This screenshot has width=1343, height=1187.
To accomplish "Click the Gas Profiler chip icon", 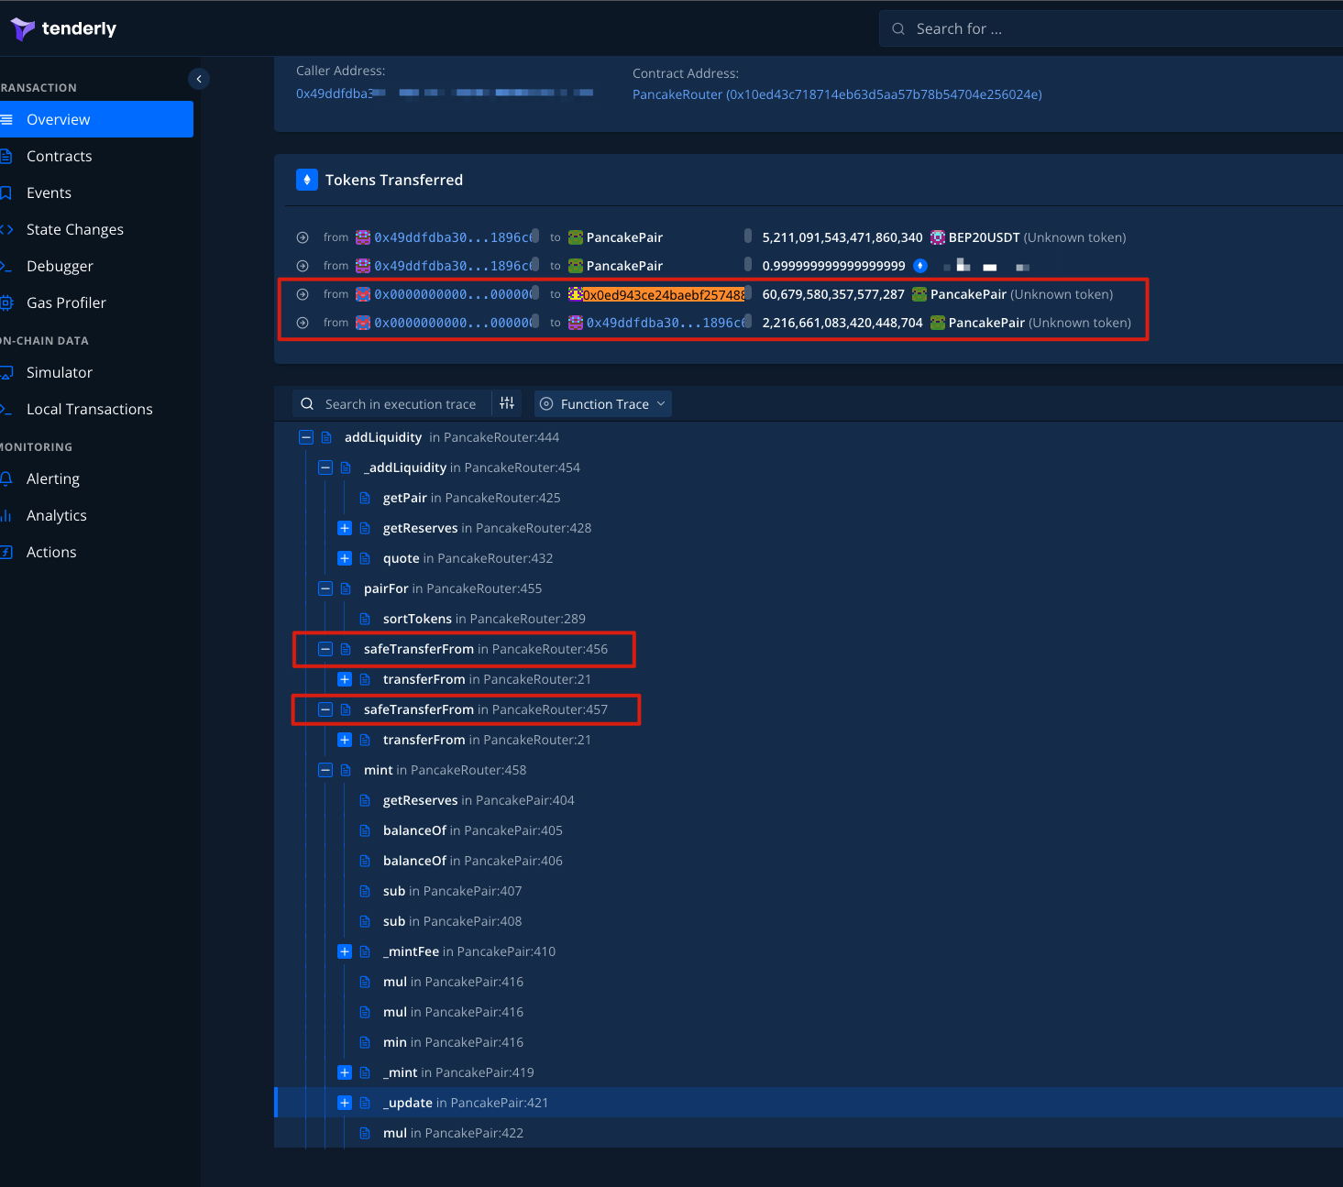I will tap(6, 302).
